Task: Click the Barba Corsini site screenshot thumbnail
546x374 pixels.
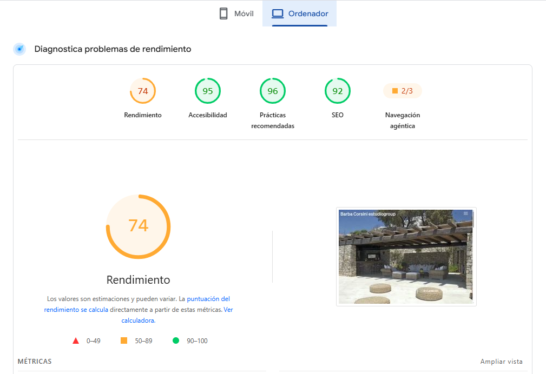Action: [x=406, y=257]
